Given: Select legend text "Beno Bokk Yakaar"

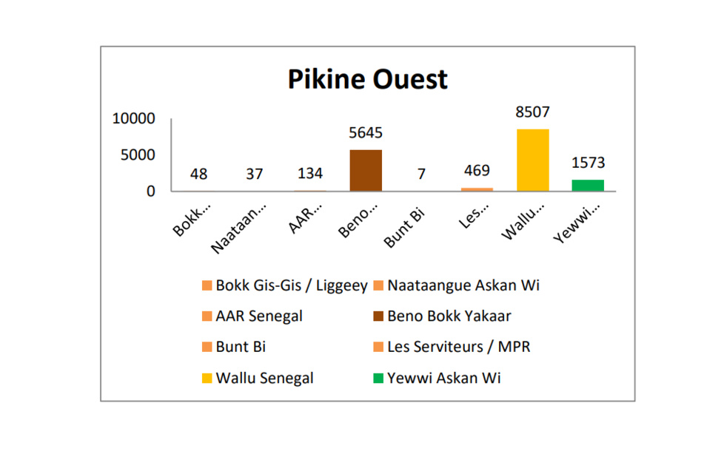Looking at the screenshot, I should coord(449,316).
